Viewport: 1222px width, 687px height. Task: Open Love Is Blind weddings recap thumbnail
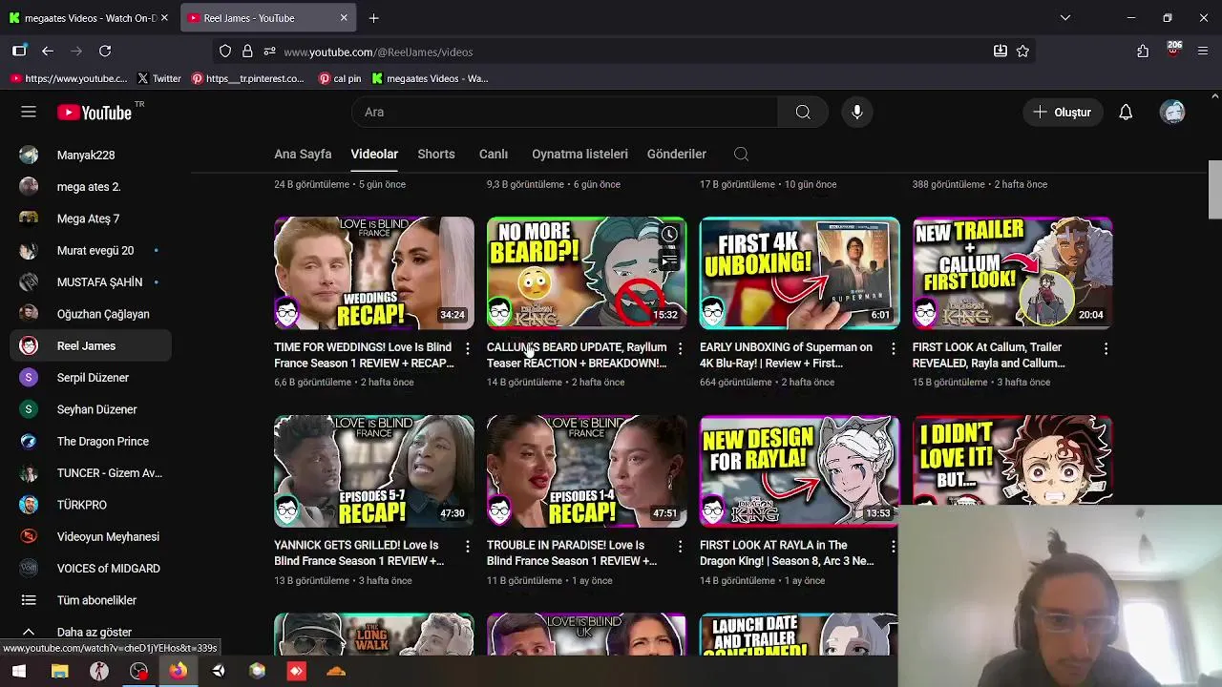click(x=374, y=273)
